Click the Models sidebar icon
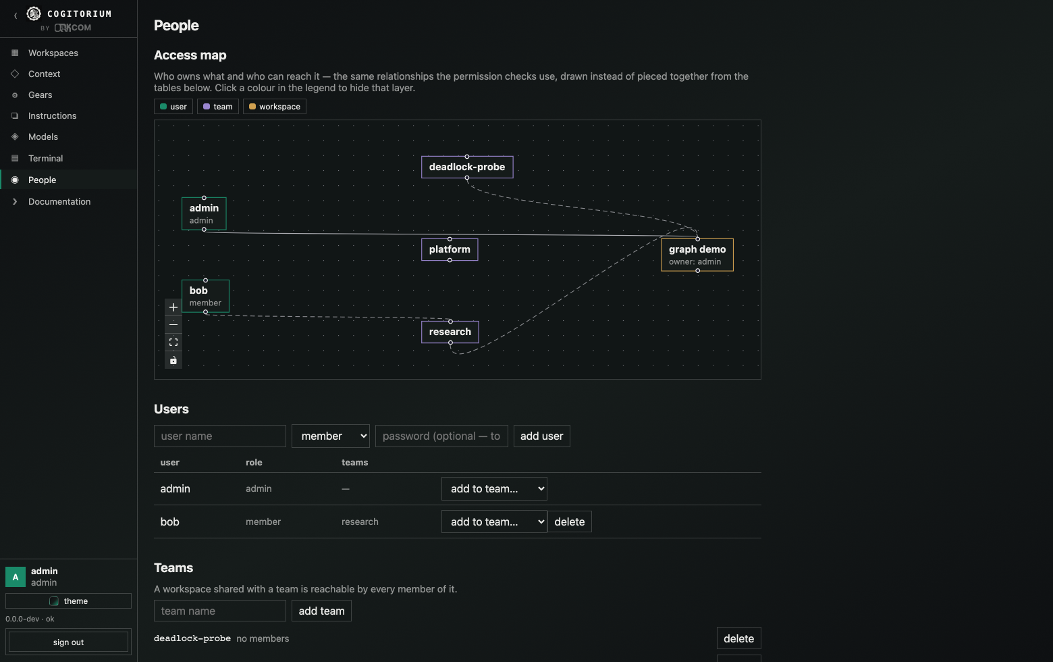Screen dimensions: 1053x662 point(15,136)
